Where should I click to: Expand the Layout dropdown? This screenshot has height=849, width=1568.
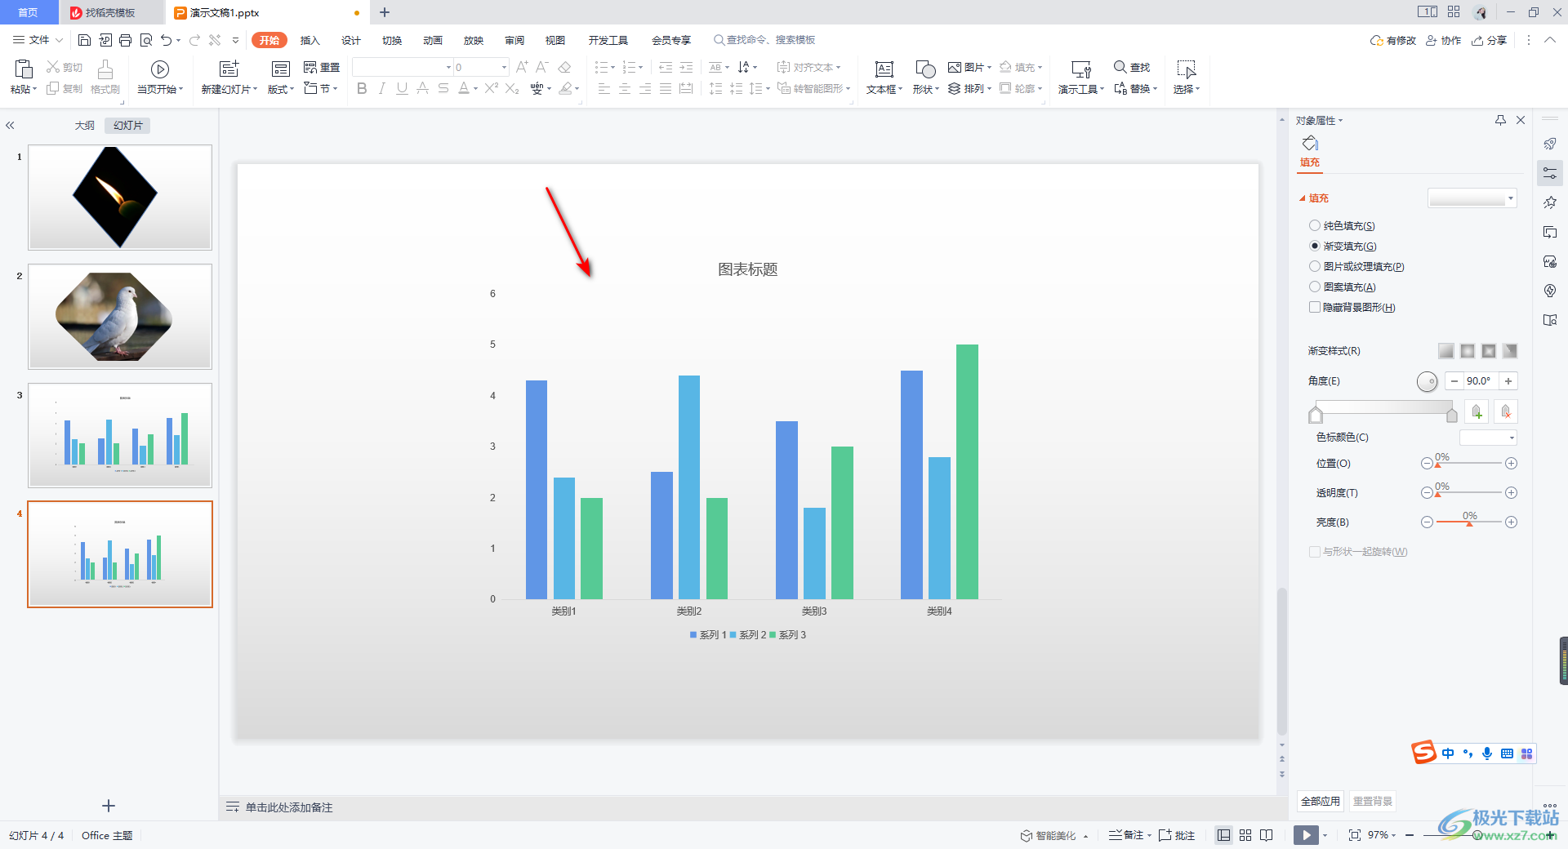[281, 89]
